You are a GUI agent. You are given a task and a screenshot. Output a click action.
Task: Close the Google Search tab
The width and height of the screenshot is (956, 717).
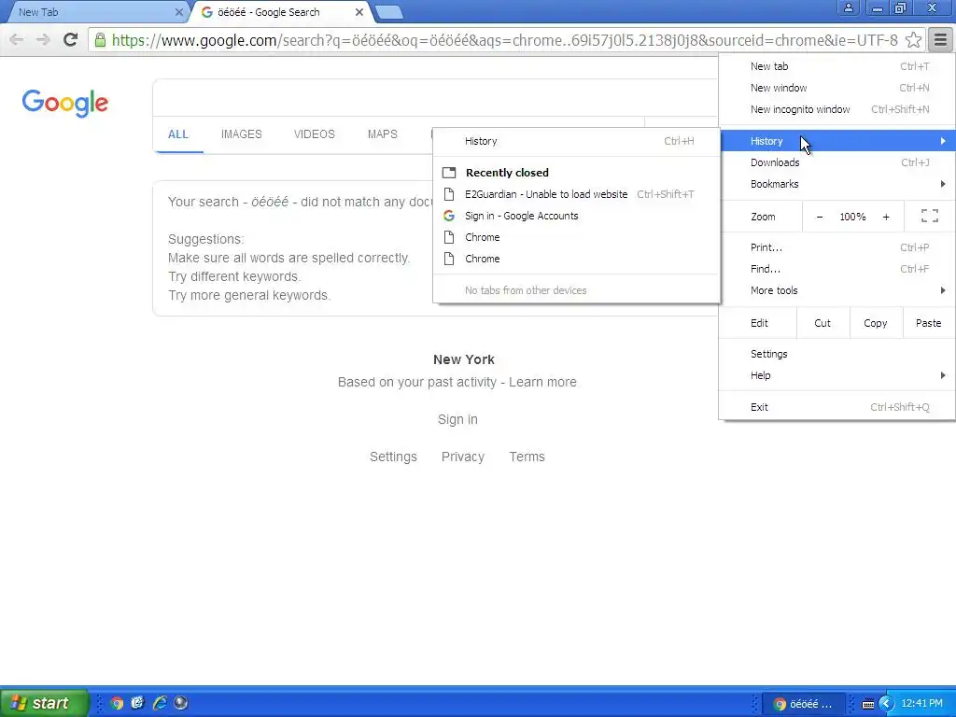click(x=359, y=11)
